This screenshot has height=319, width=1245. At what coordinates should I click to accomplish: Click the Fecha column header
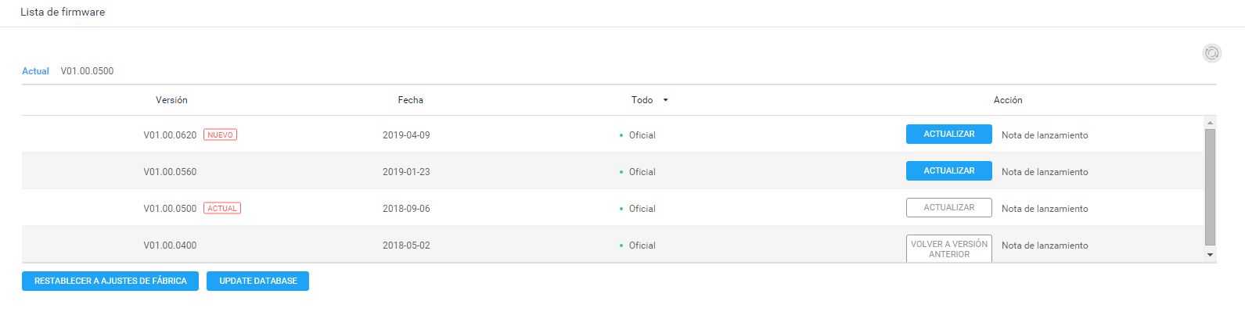tap(410, 100)
